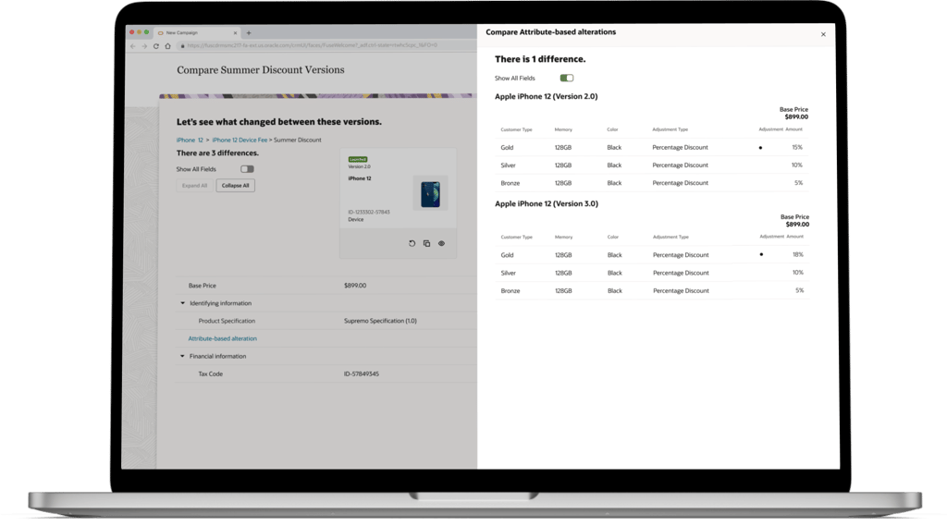Open a new browser tab with plus icon
The width and height of the screenshot is (947, 526).
pos(249,32)
